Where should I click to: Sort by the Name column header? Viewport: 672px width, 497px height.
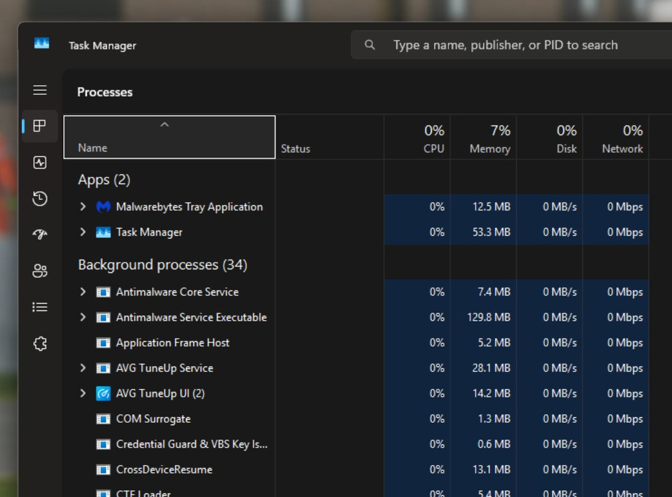169,137
